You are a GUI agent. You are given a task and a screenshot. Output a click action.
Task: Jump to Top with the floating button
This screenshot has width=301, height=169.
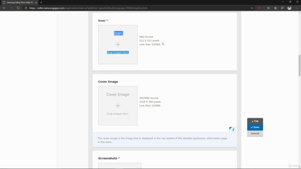[255, 121]
